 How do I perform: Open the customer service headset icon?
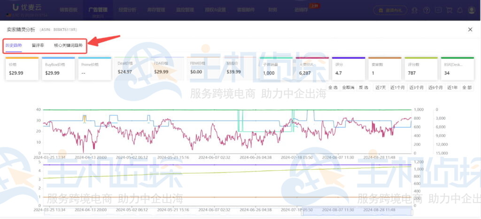click(x=415, y=10)
